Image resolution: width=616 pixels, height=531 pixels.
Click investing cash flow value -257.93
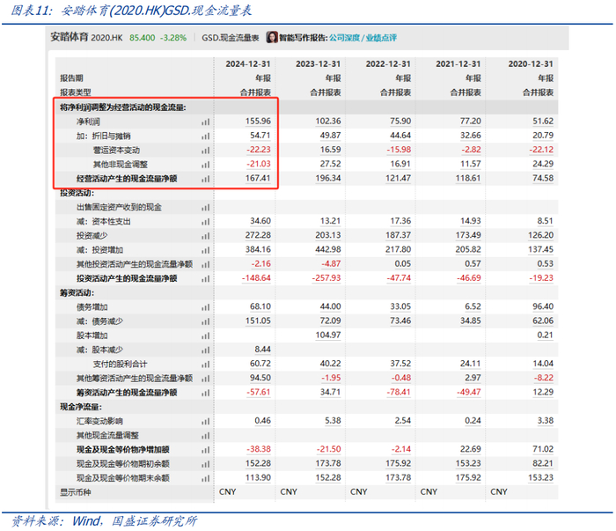click(x=326, y=278)
